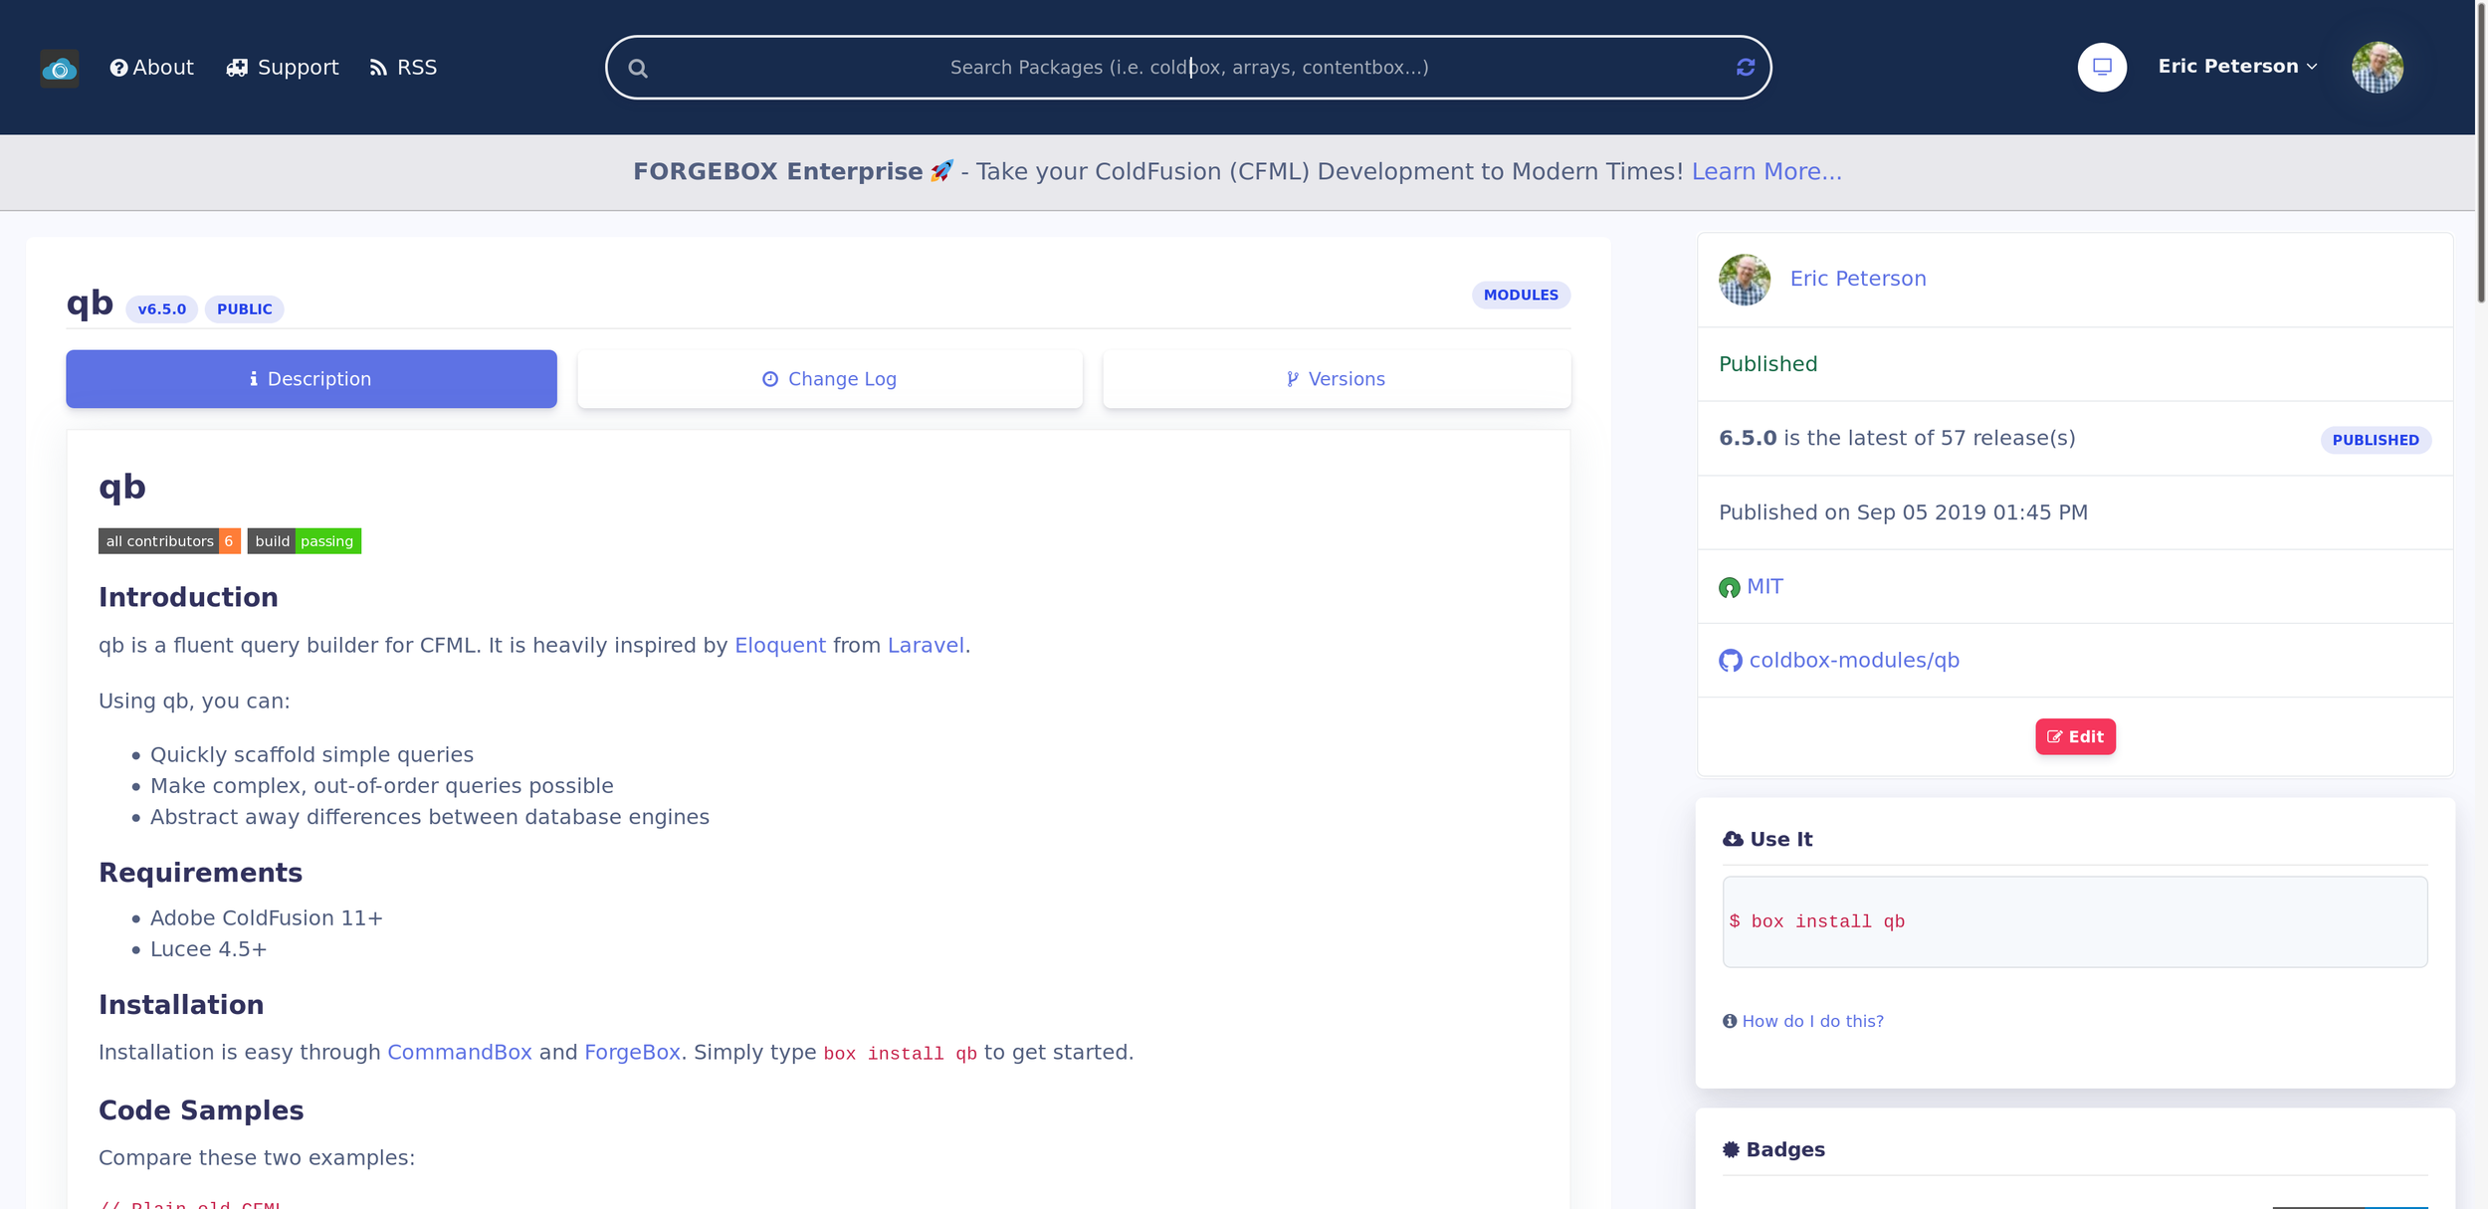Screen dimensions: 2488x1209
Task: Click the PUBLISHED status badge
Action: [2376, 440]
